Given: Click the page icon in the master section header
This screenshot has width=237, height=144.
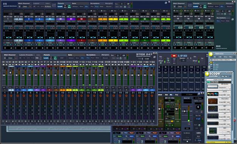Looking at the screenshot, I should (x=199, y=94).
